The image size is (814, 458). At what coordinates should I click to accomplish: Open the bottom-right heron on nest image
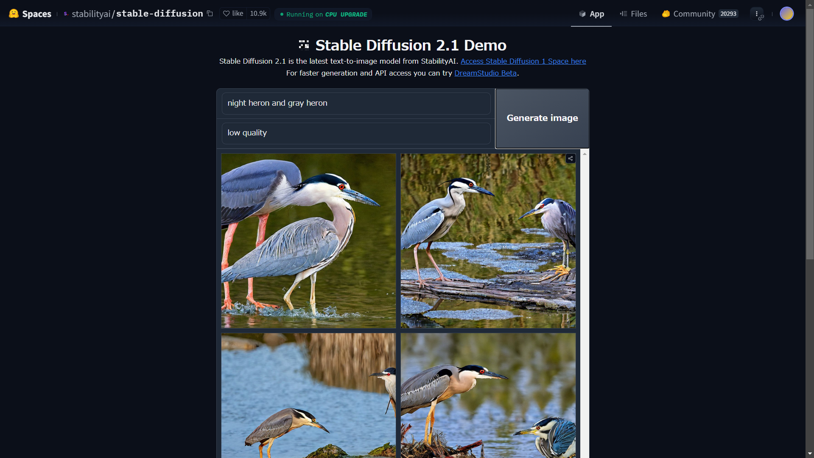pyautogui.click(x=488, y=395)
